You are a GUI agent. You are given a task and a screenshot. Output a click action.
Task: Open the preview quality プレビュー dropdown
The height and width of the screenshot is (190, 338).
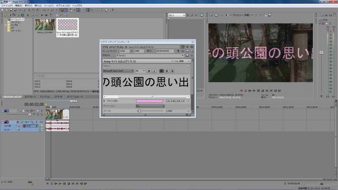(x=242, y=15)
